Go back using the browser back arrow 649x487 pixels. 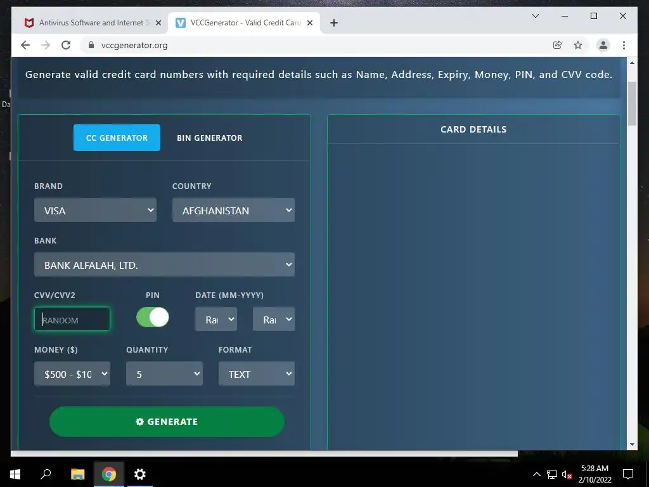tap(25, 45)
